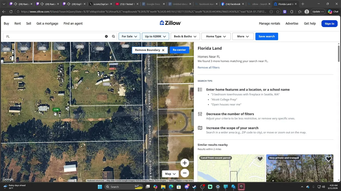The image size is (341, 191).
Task: Open browser extensions puzzle icon
Action: point(292,12)
